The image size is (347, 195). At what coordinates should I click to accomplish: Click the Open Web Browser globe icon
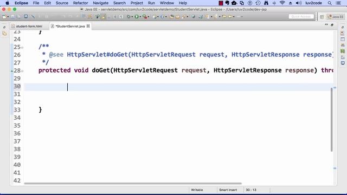point(193,17)
